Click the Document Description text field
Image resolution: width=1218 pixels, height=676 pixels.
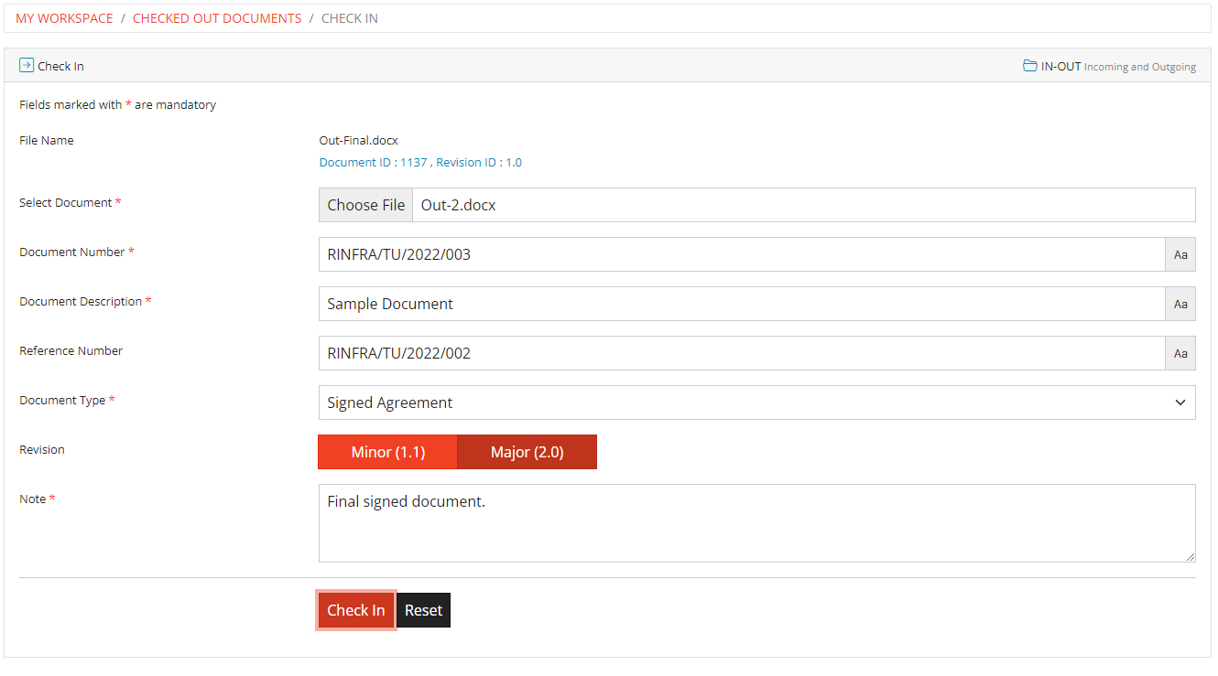point(742,304)
